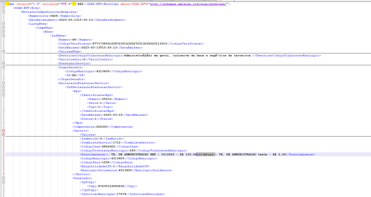Image resolution: width=371 pixels, height=197 pixels.
Task: Collapse the DeclaracaoPrestacaoServico fold marker
Action: coord(3,83)
